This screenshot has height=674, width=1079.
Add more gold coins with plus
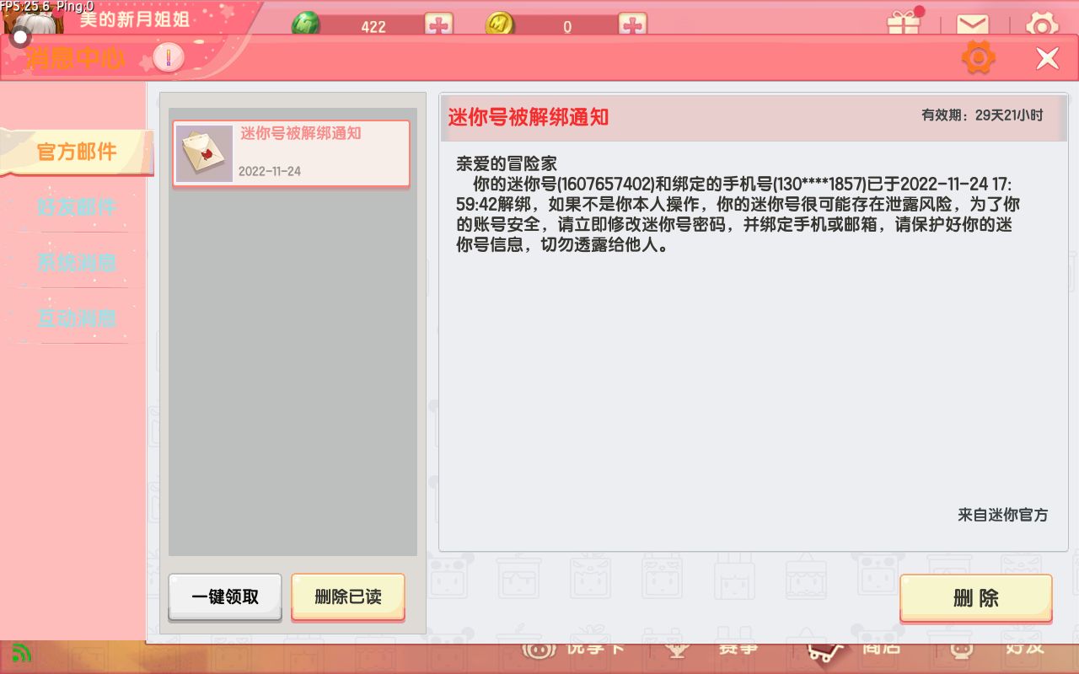click(x=632, y=25)
